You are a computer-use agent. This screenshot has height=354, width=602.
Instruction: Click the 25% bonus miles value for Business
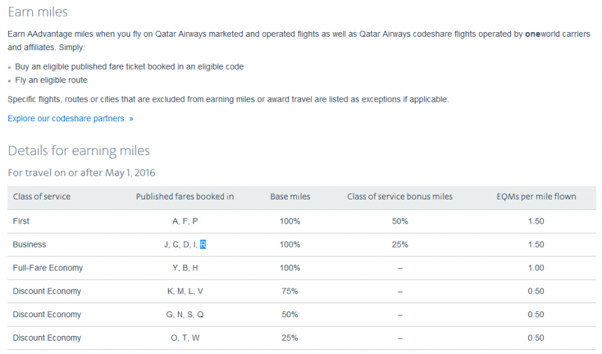[x=400, y=244]
